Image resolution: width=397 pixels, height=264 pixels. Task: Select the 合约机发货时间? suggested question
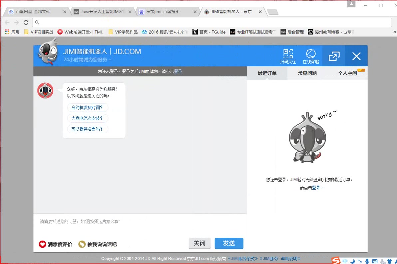coord(87,108)
